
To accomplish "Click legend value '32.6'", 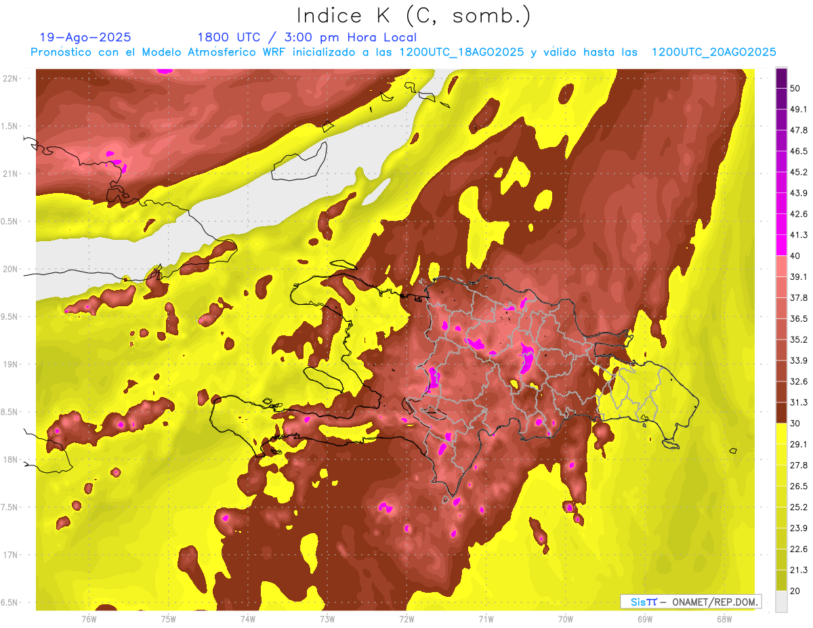I will tap(798, 381).
